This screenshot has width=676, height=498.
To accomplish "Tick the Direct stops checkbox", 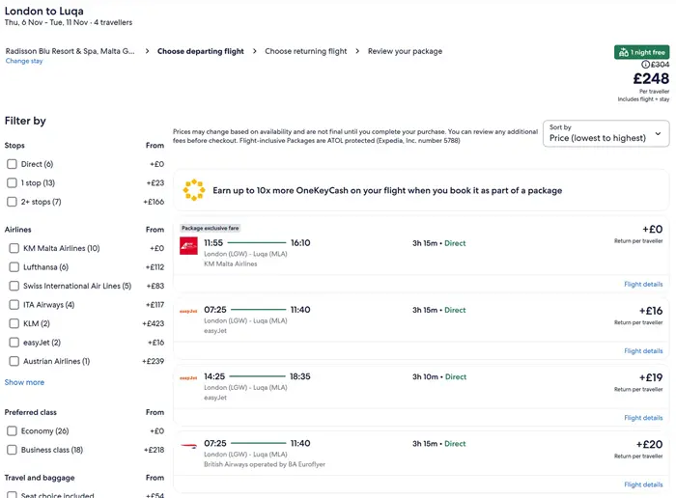I will pyautogui.click(x=13, y=165).
